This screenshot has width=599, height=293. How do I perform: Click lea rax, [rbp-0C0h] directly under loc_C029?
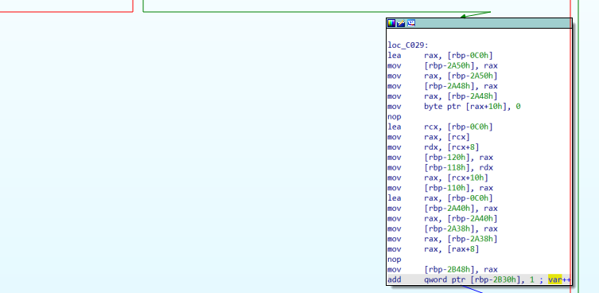point(440,56)
